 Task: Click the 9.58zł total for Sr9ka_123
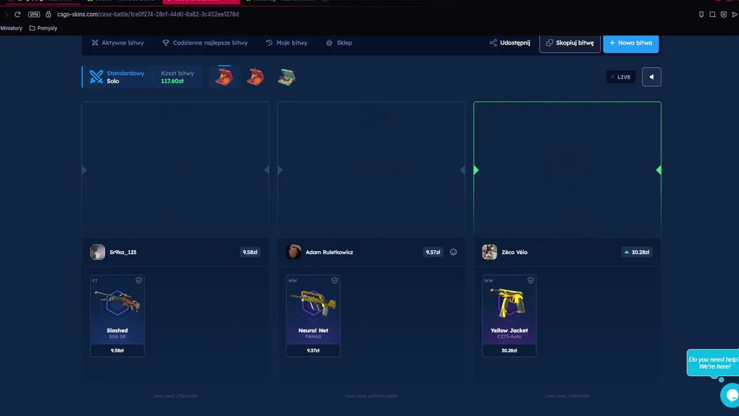tap(250, 252)
